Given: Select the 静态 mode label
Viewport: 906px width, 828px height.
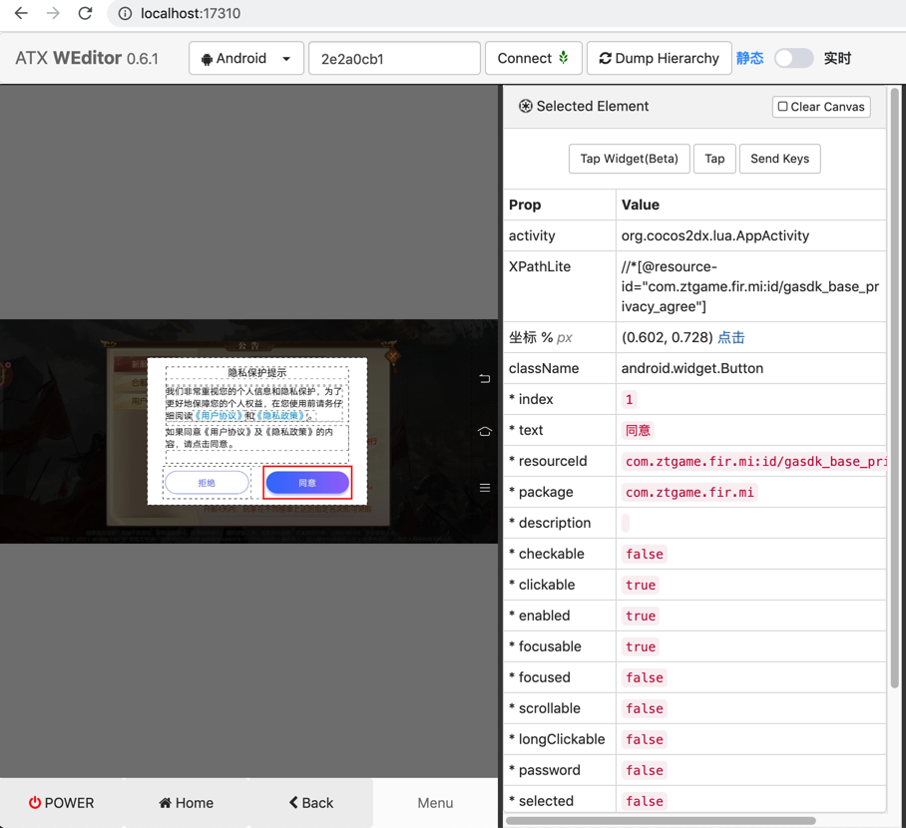Looking at the screenshot, I should click(750, 58).
